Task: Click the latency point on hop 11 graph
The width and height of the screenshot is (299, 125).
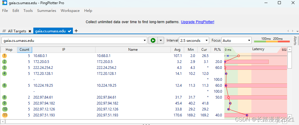Action: [247, 115]
